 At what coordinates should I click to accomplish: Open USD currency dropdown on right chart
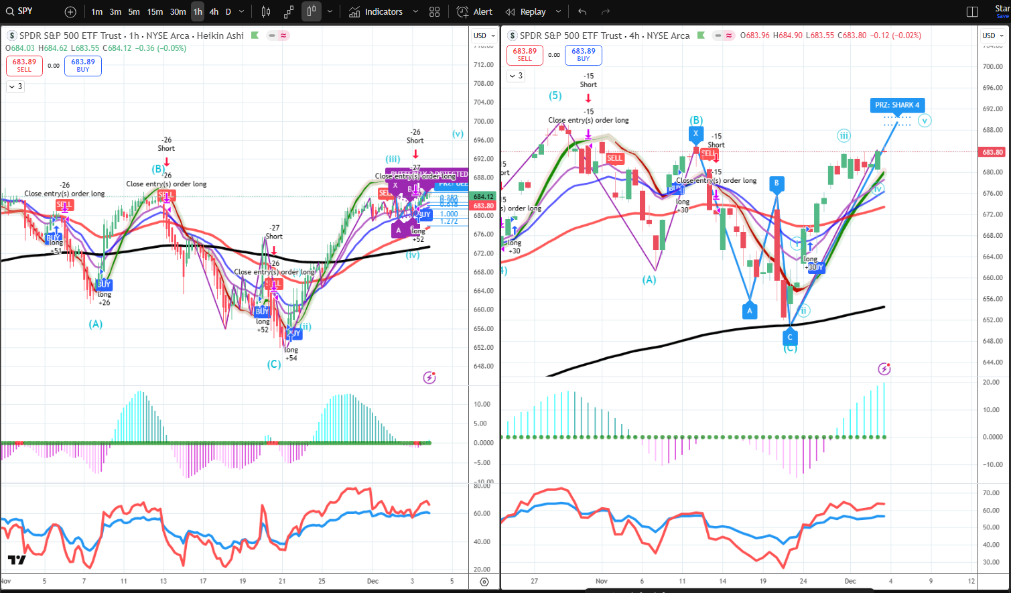[992, 36]
